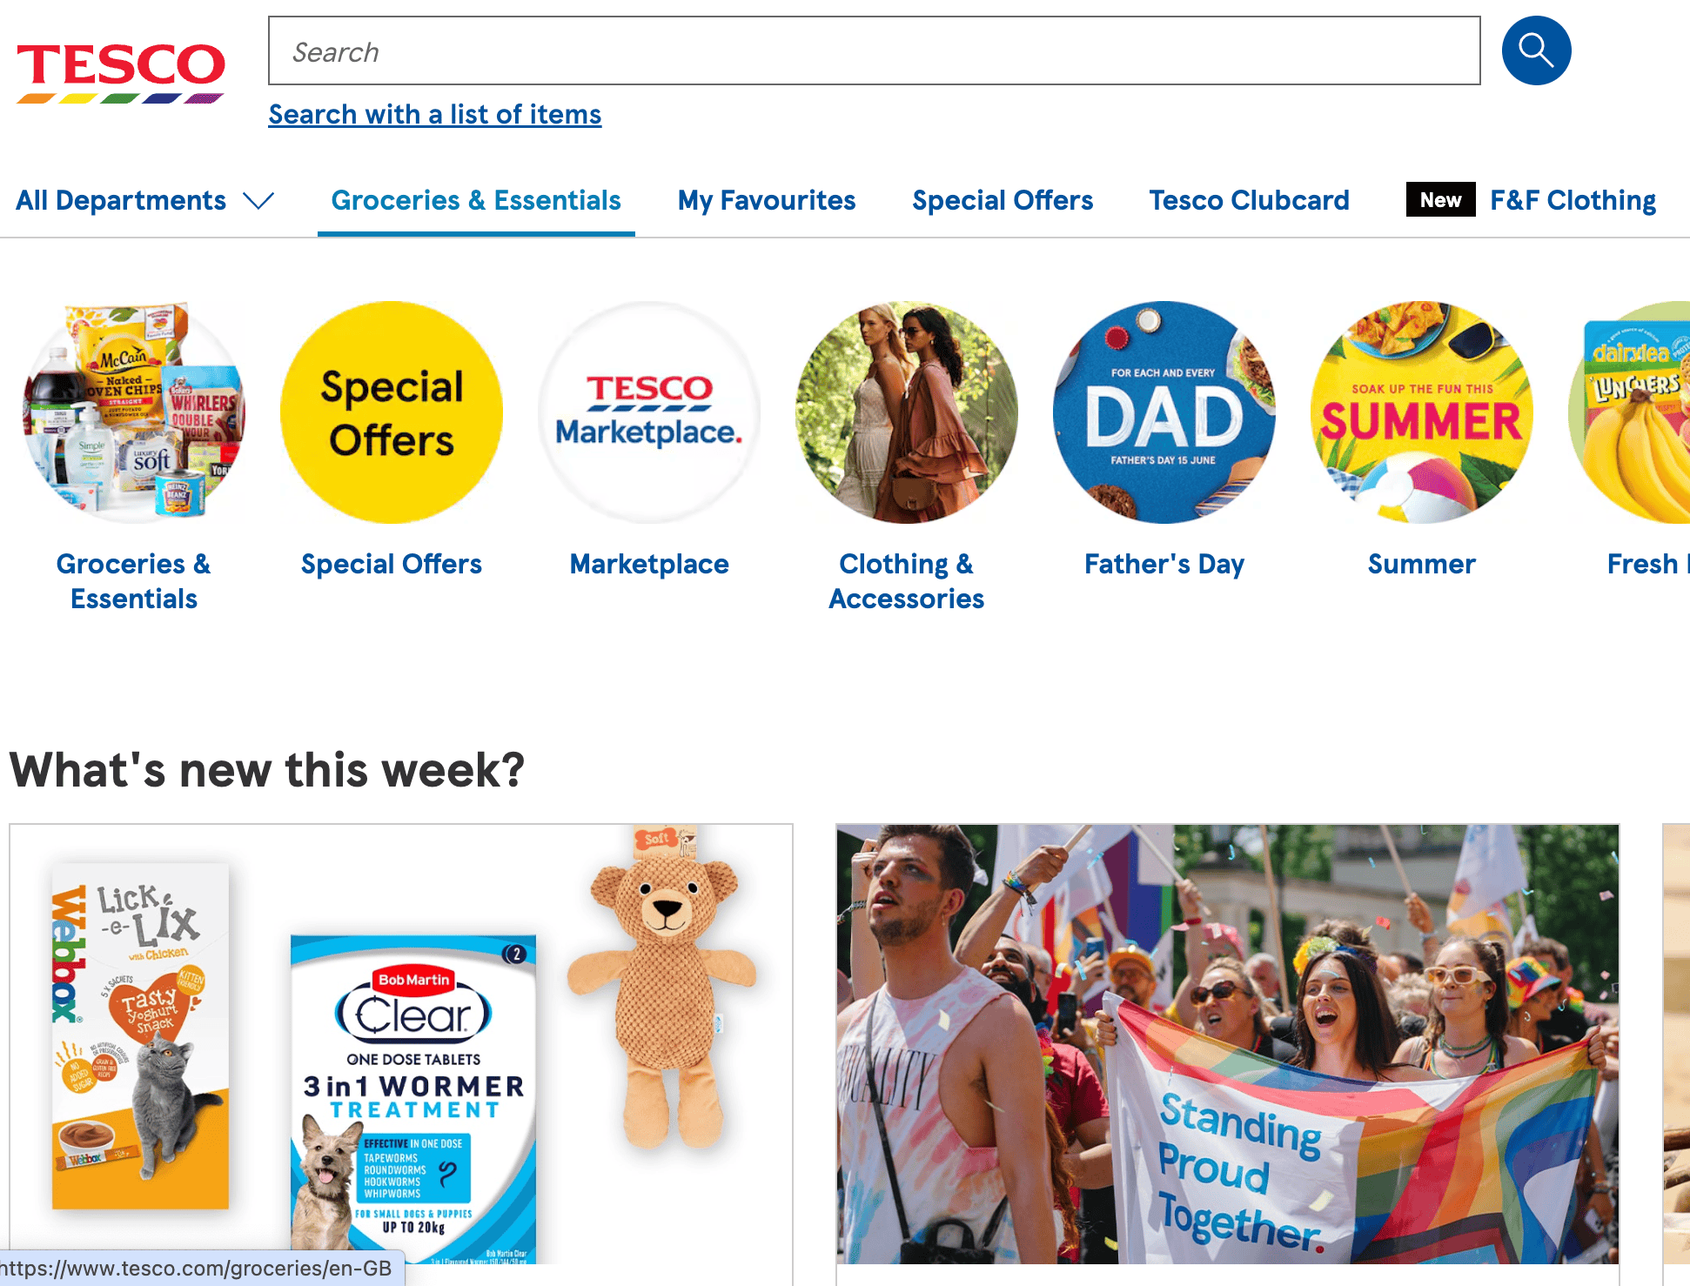Open the pet products promotional tile
Image resolution: width=1690 pixels, height=1286 pixels.
pyautogui.click(x=401, y=1055)
